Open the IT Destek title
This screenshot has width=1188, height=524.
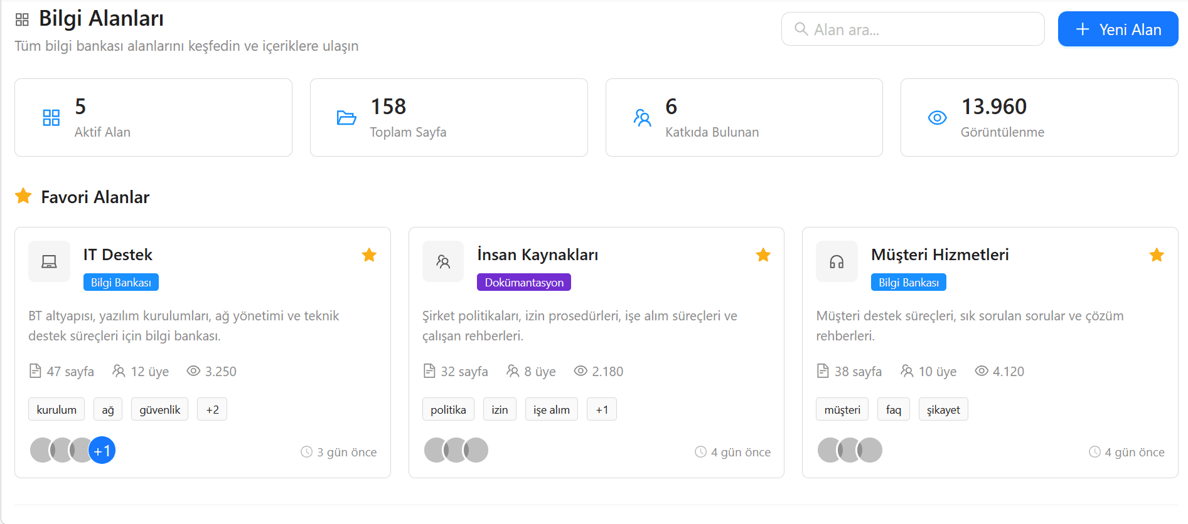tap(118, 254)
